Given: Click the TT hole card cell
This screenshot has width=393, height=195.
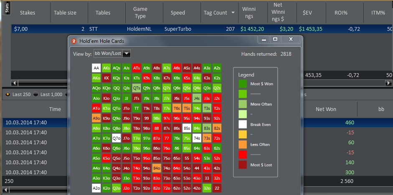Looking at the screenshot, I should pos(137,108).
